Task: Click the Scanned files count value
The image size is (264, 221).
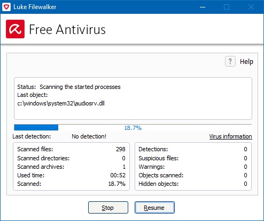Action: click(x=121, y=149)
